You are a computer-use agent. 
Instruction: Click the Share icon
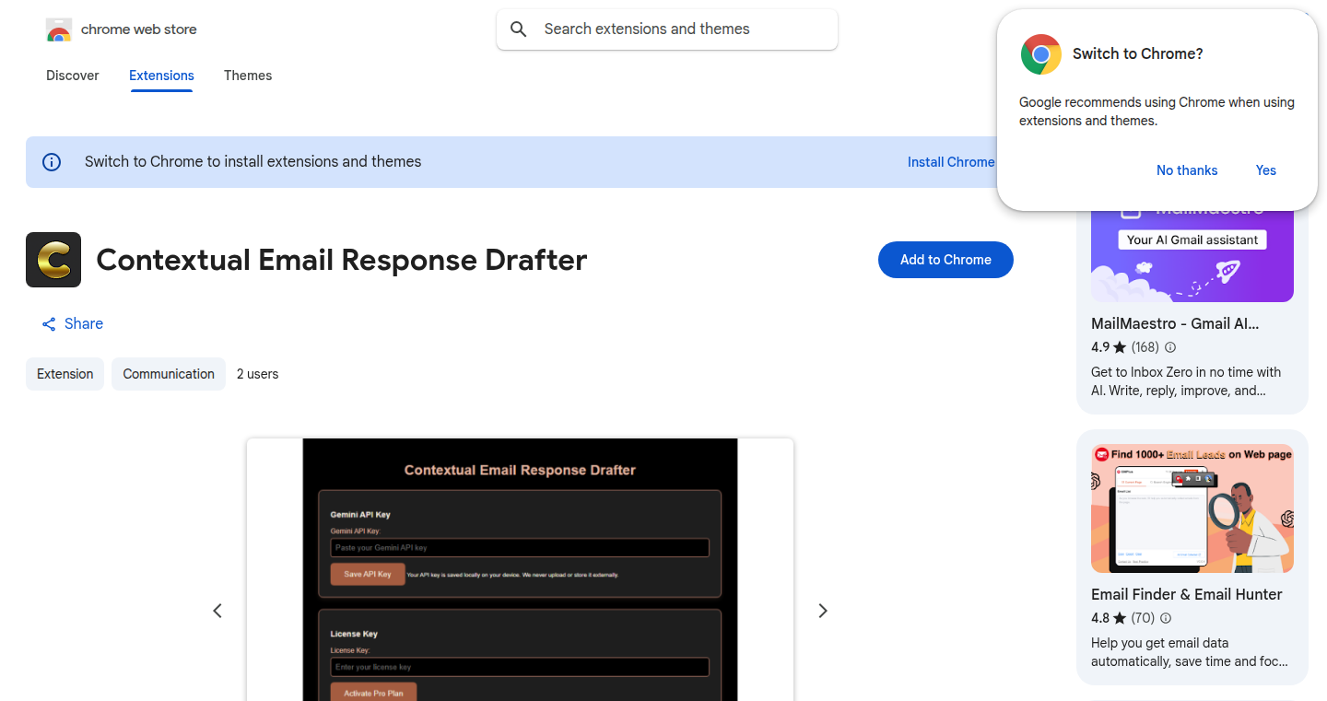click(49, 324)
